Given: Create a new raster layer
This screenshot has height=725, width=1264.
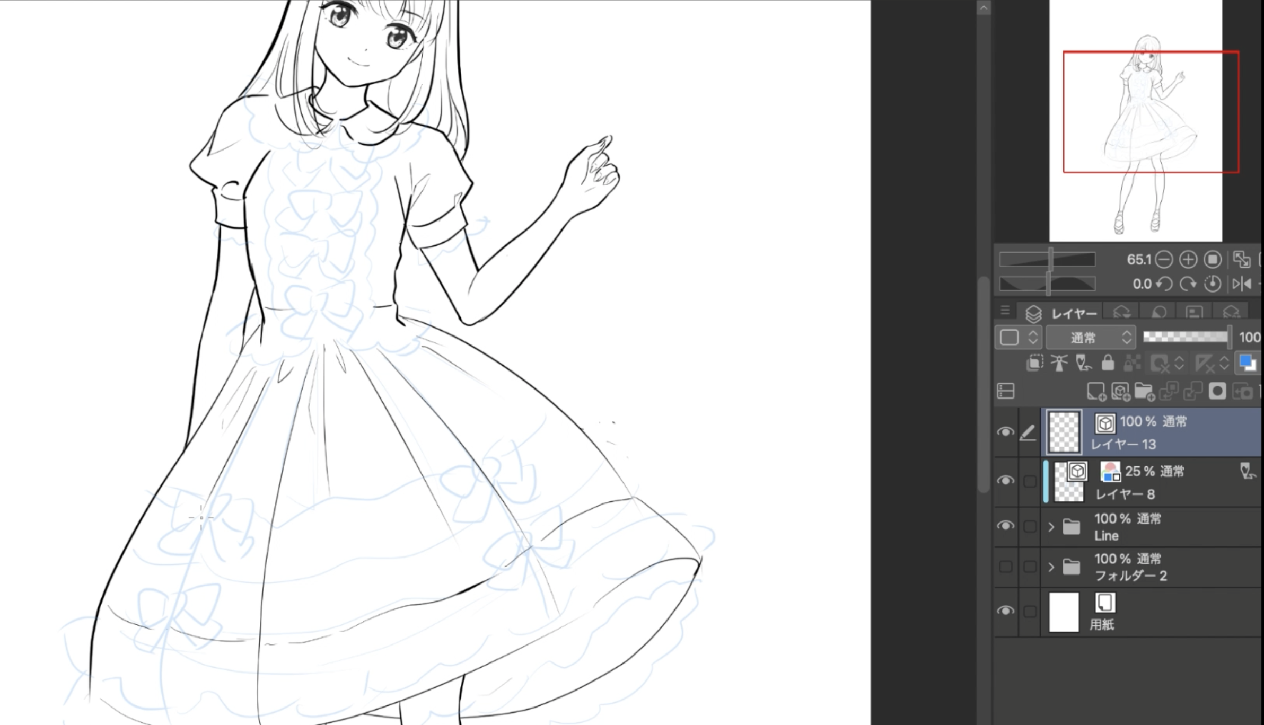Looking at the screenshot, I should pos(1096,392).
